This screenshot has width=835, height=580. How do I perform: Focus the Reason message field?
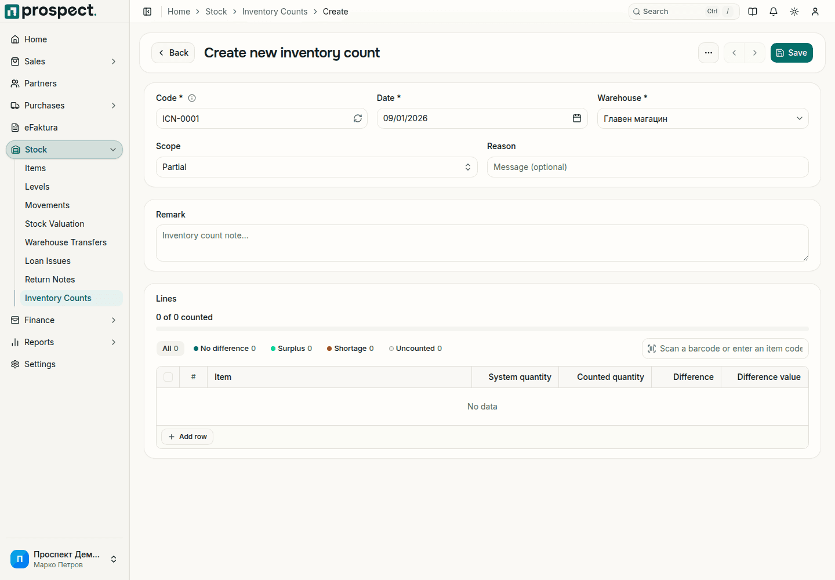click(648, 167)
